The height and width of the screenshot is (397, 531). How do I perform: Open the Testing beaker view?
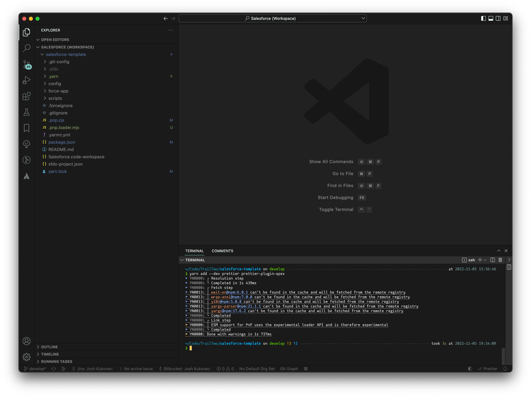click(27, 112)
